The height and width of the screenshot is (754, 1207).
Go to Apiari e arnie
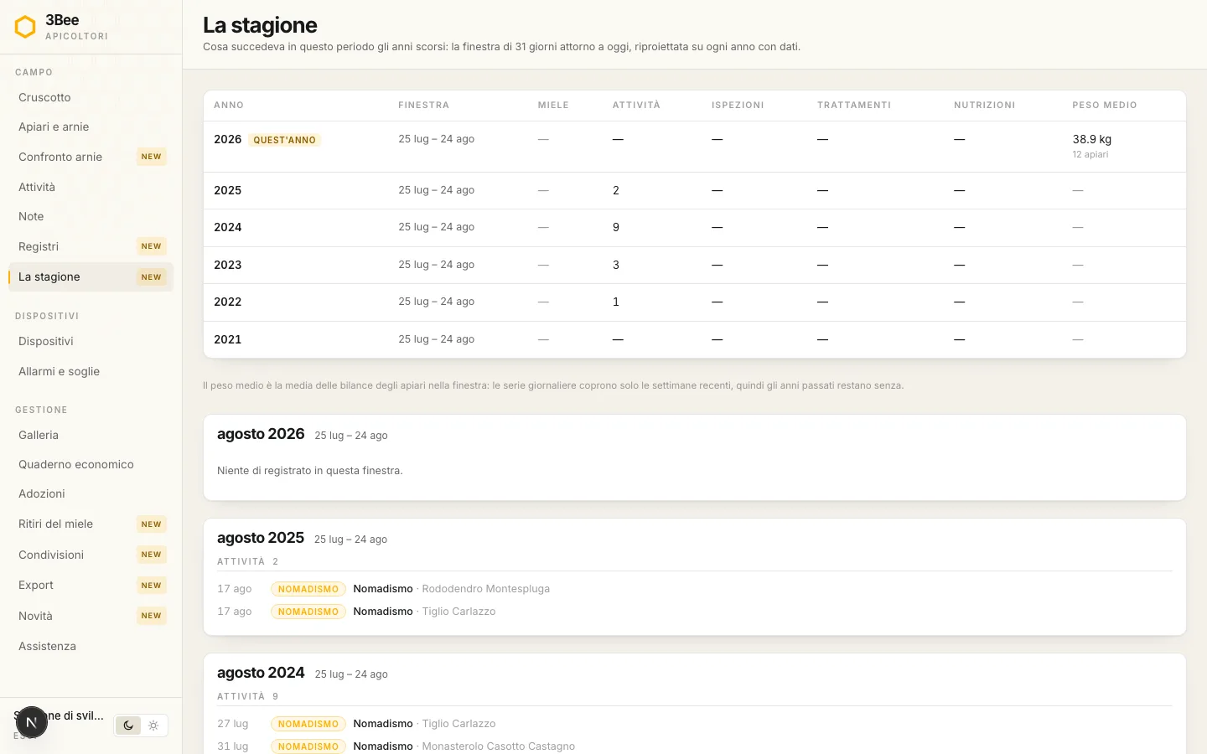click(91, 127)
